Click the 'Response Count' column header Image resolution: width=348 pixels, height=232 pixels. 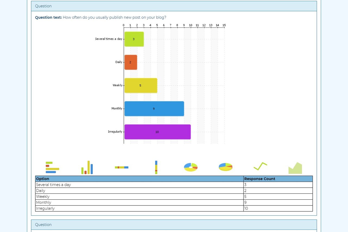(x=278, y=179)
